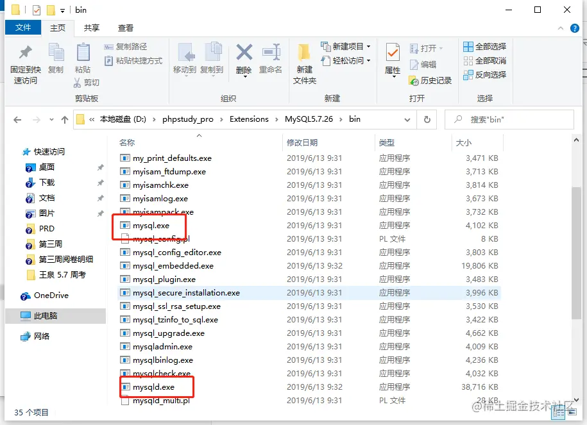Click the History icon in ribbon
Image resolution: width=587 pixels, height=425 pixels.
pyautogui.click(x=414, y=80)
